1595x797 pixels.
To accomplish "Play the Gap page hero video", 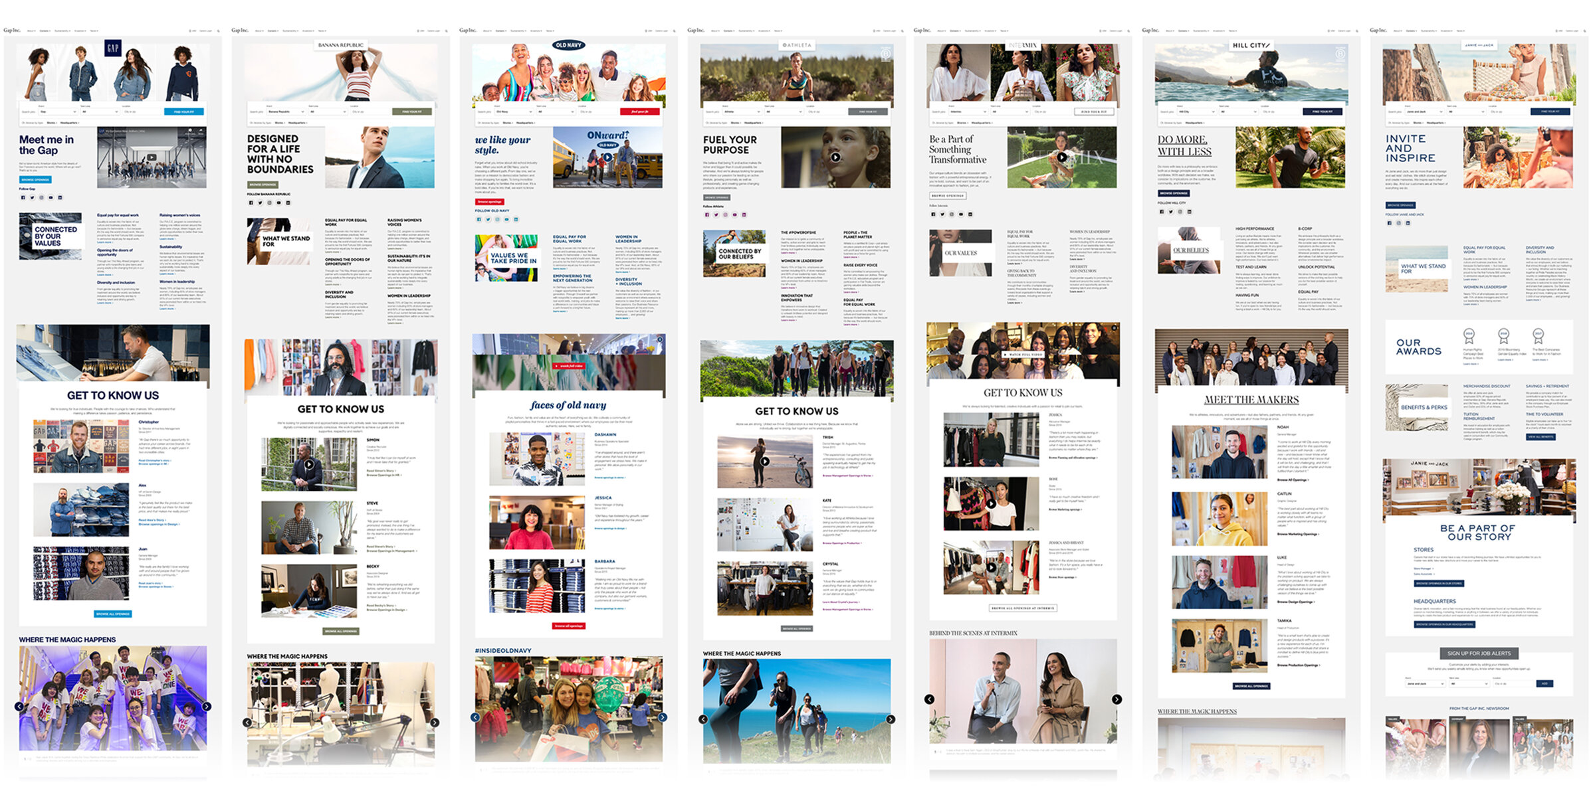I will pos(152,157).
